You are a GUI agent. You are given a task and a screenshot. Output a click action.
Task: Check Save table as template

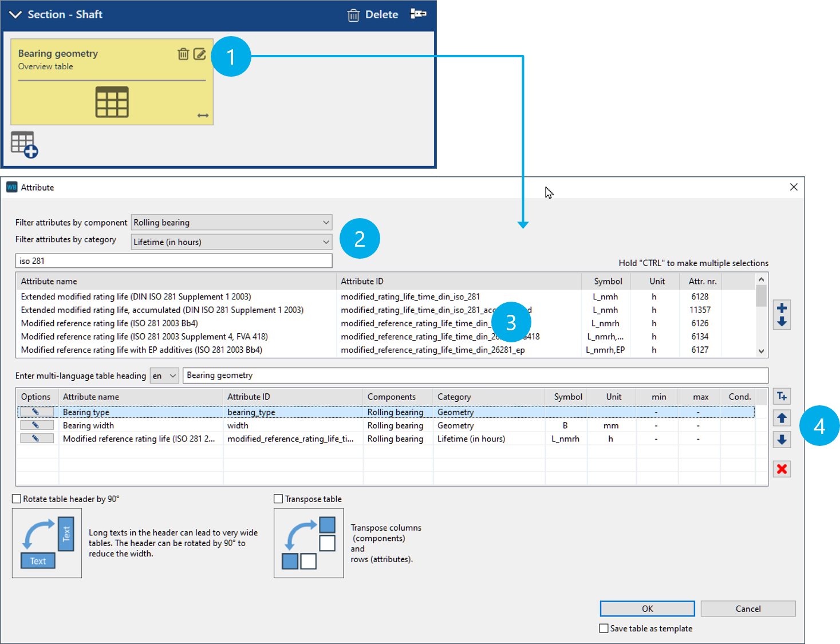point(604,629)
